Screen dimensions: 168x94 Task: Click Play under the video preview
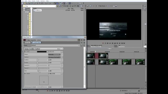[x=110, y=43]
